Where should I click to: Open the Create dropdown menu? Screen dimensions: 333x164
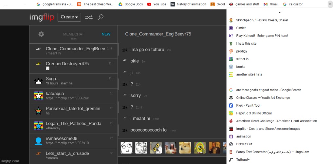69,17
